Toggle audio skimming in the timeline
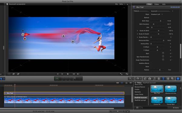The height and width of the screenshot is (113, 182). 122,83
